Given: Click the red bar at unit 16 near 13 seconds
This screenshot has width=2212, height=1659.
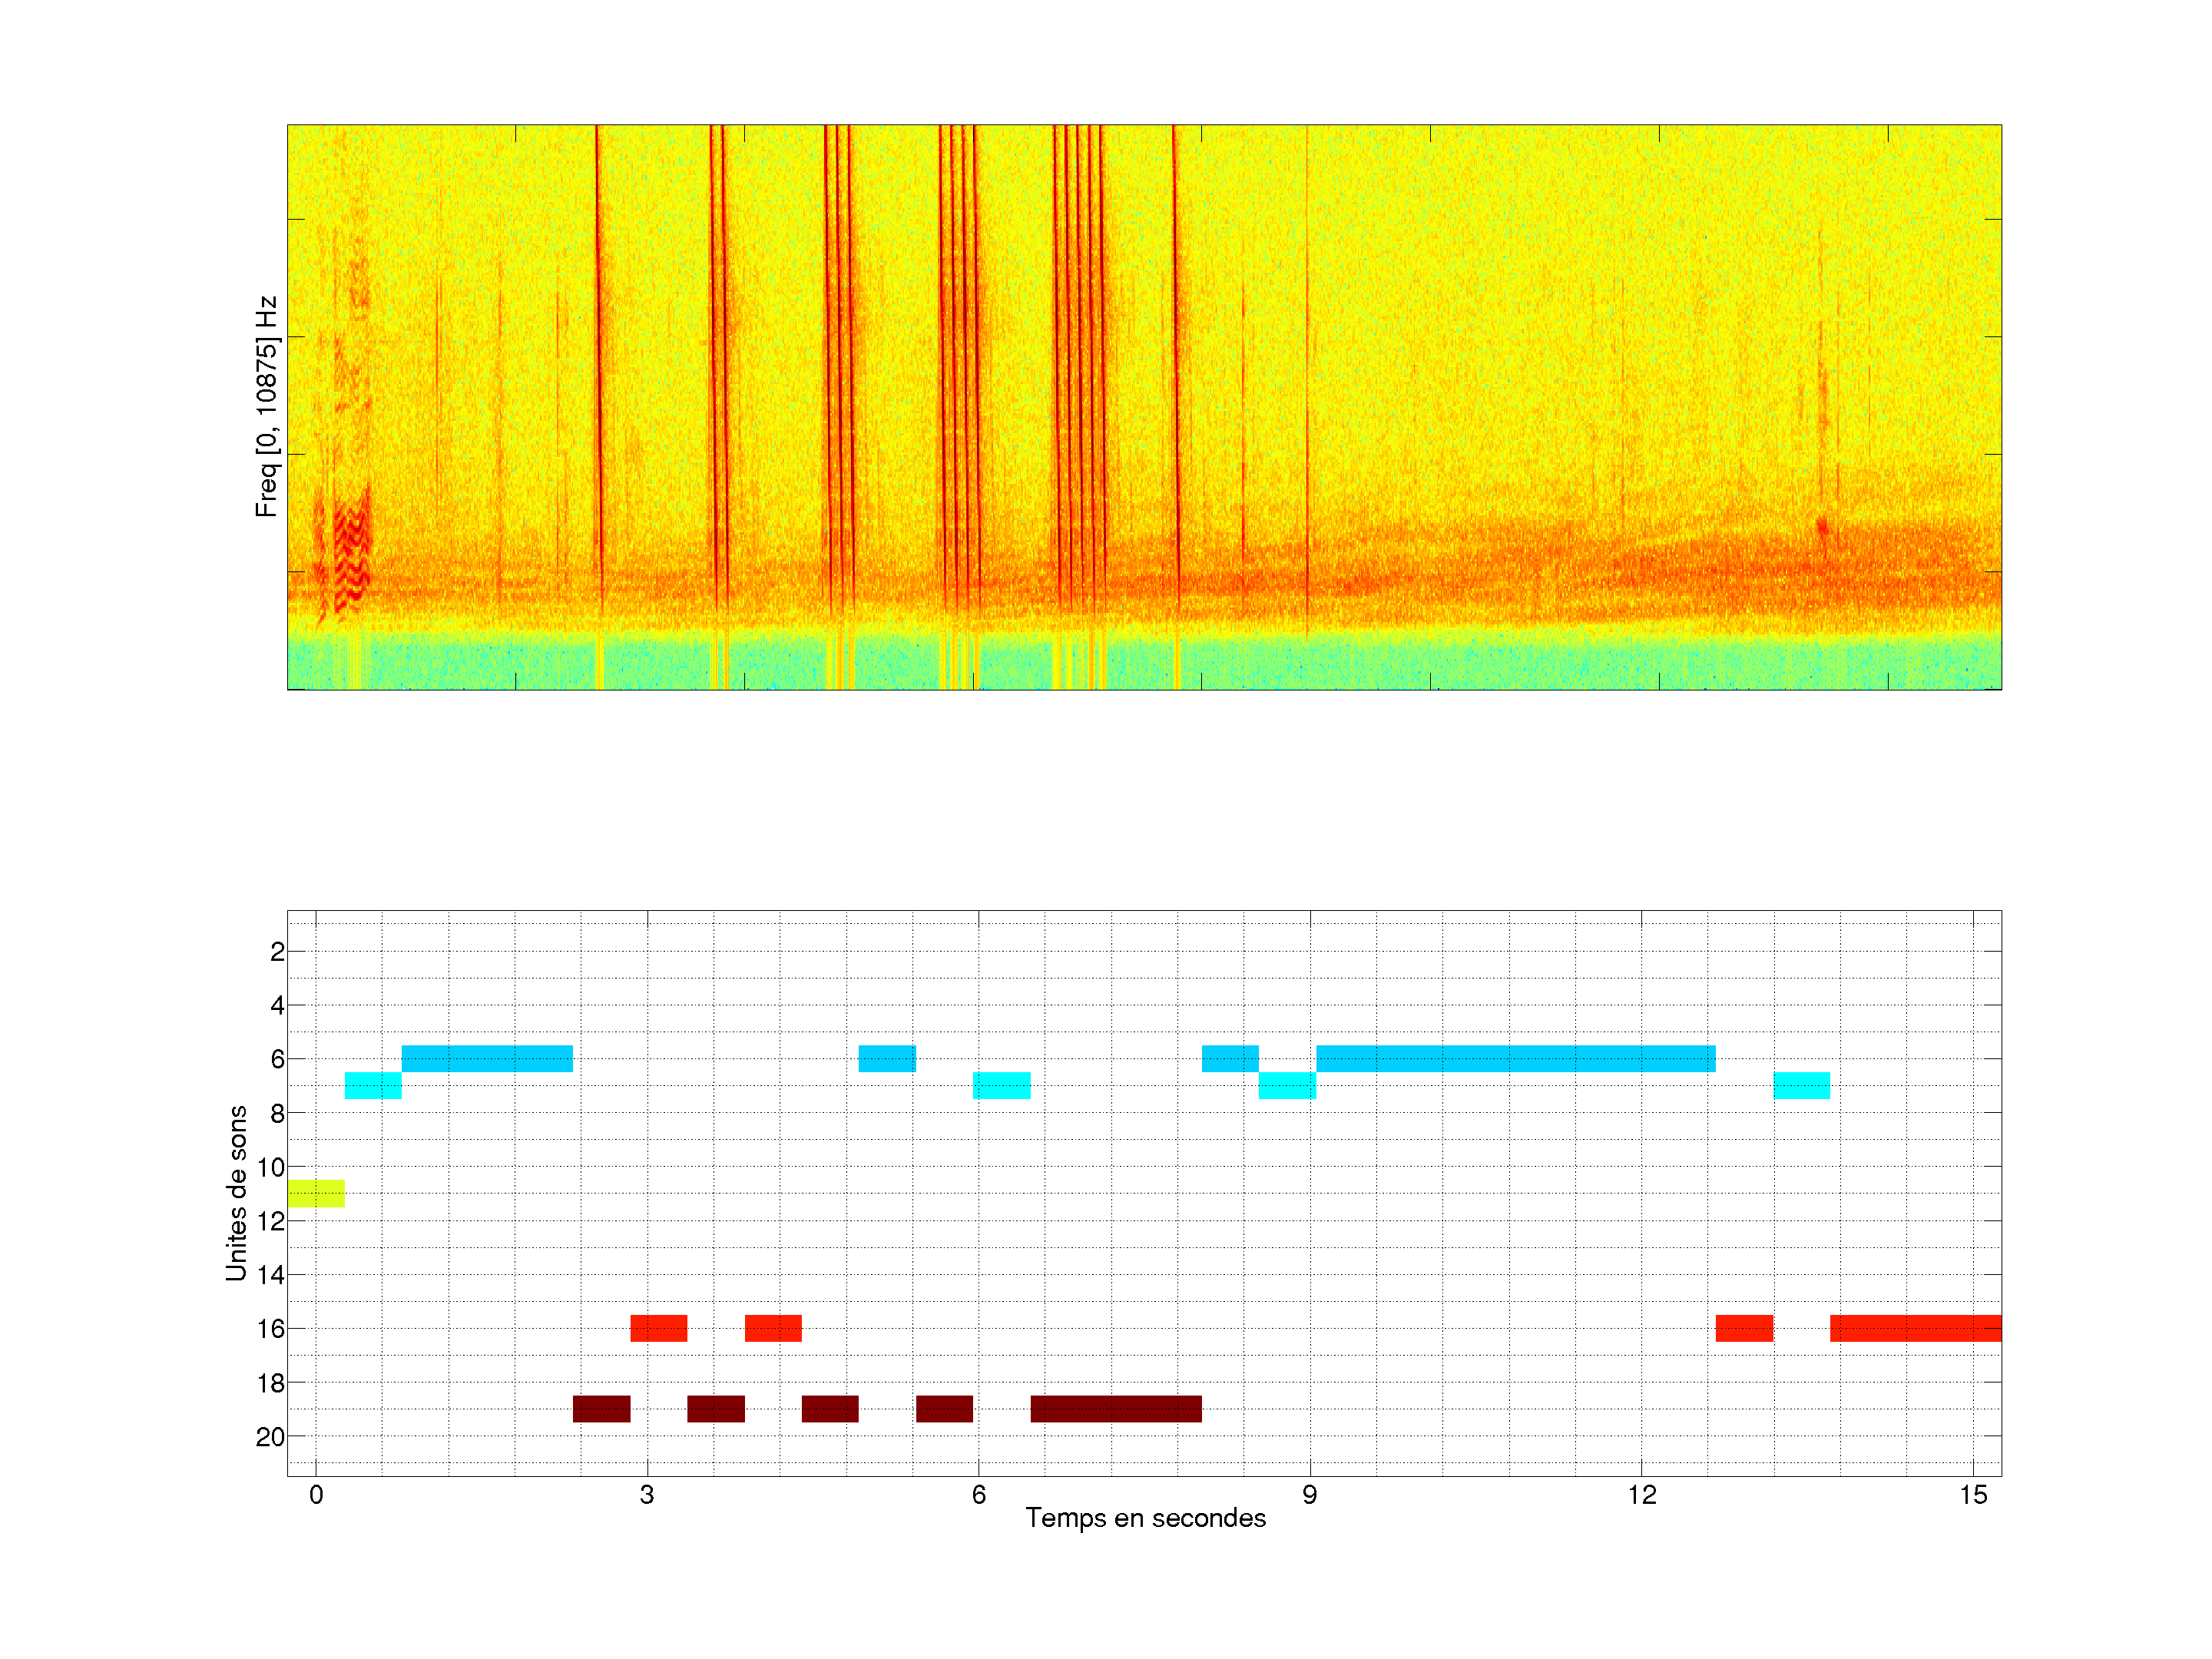Looking at the screenshot, I should click(1744, 1328).
